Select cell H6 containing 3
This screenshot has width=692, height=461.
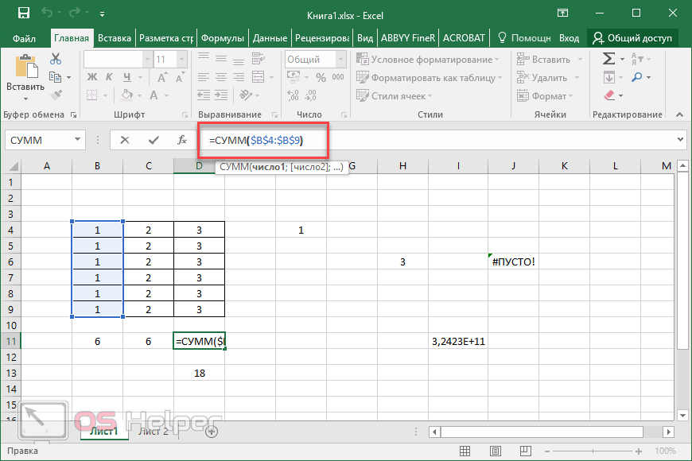coord(402,261)
